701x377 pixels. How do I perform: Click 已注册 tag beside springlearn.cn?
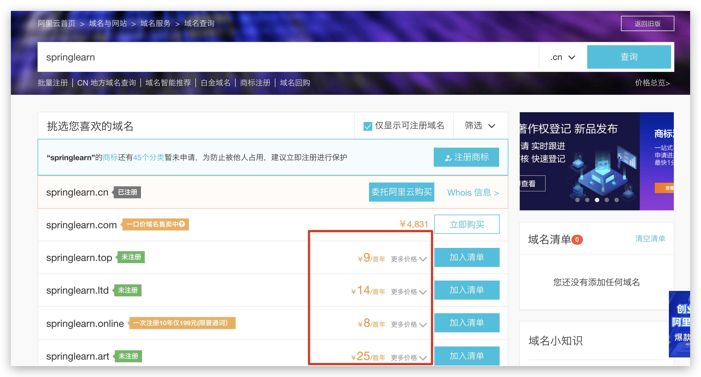[127, 192]
